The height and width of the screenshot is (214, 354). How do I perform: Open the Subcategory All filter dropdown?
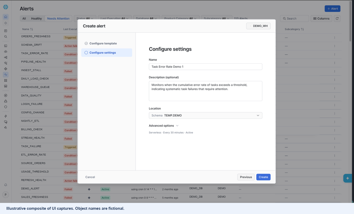tap(217, 18)
